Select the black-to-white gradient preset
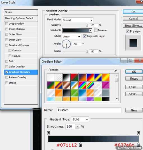Image resolution: width=143 pixels, height=150 pixels. coord(66,77)
